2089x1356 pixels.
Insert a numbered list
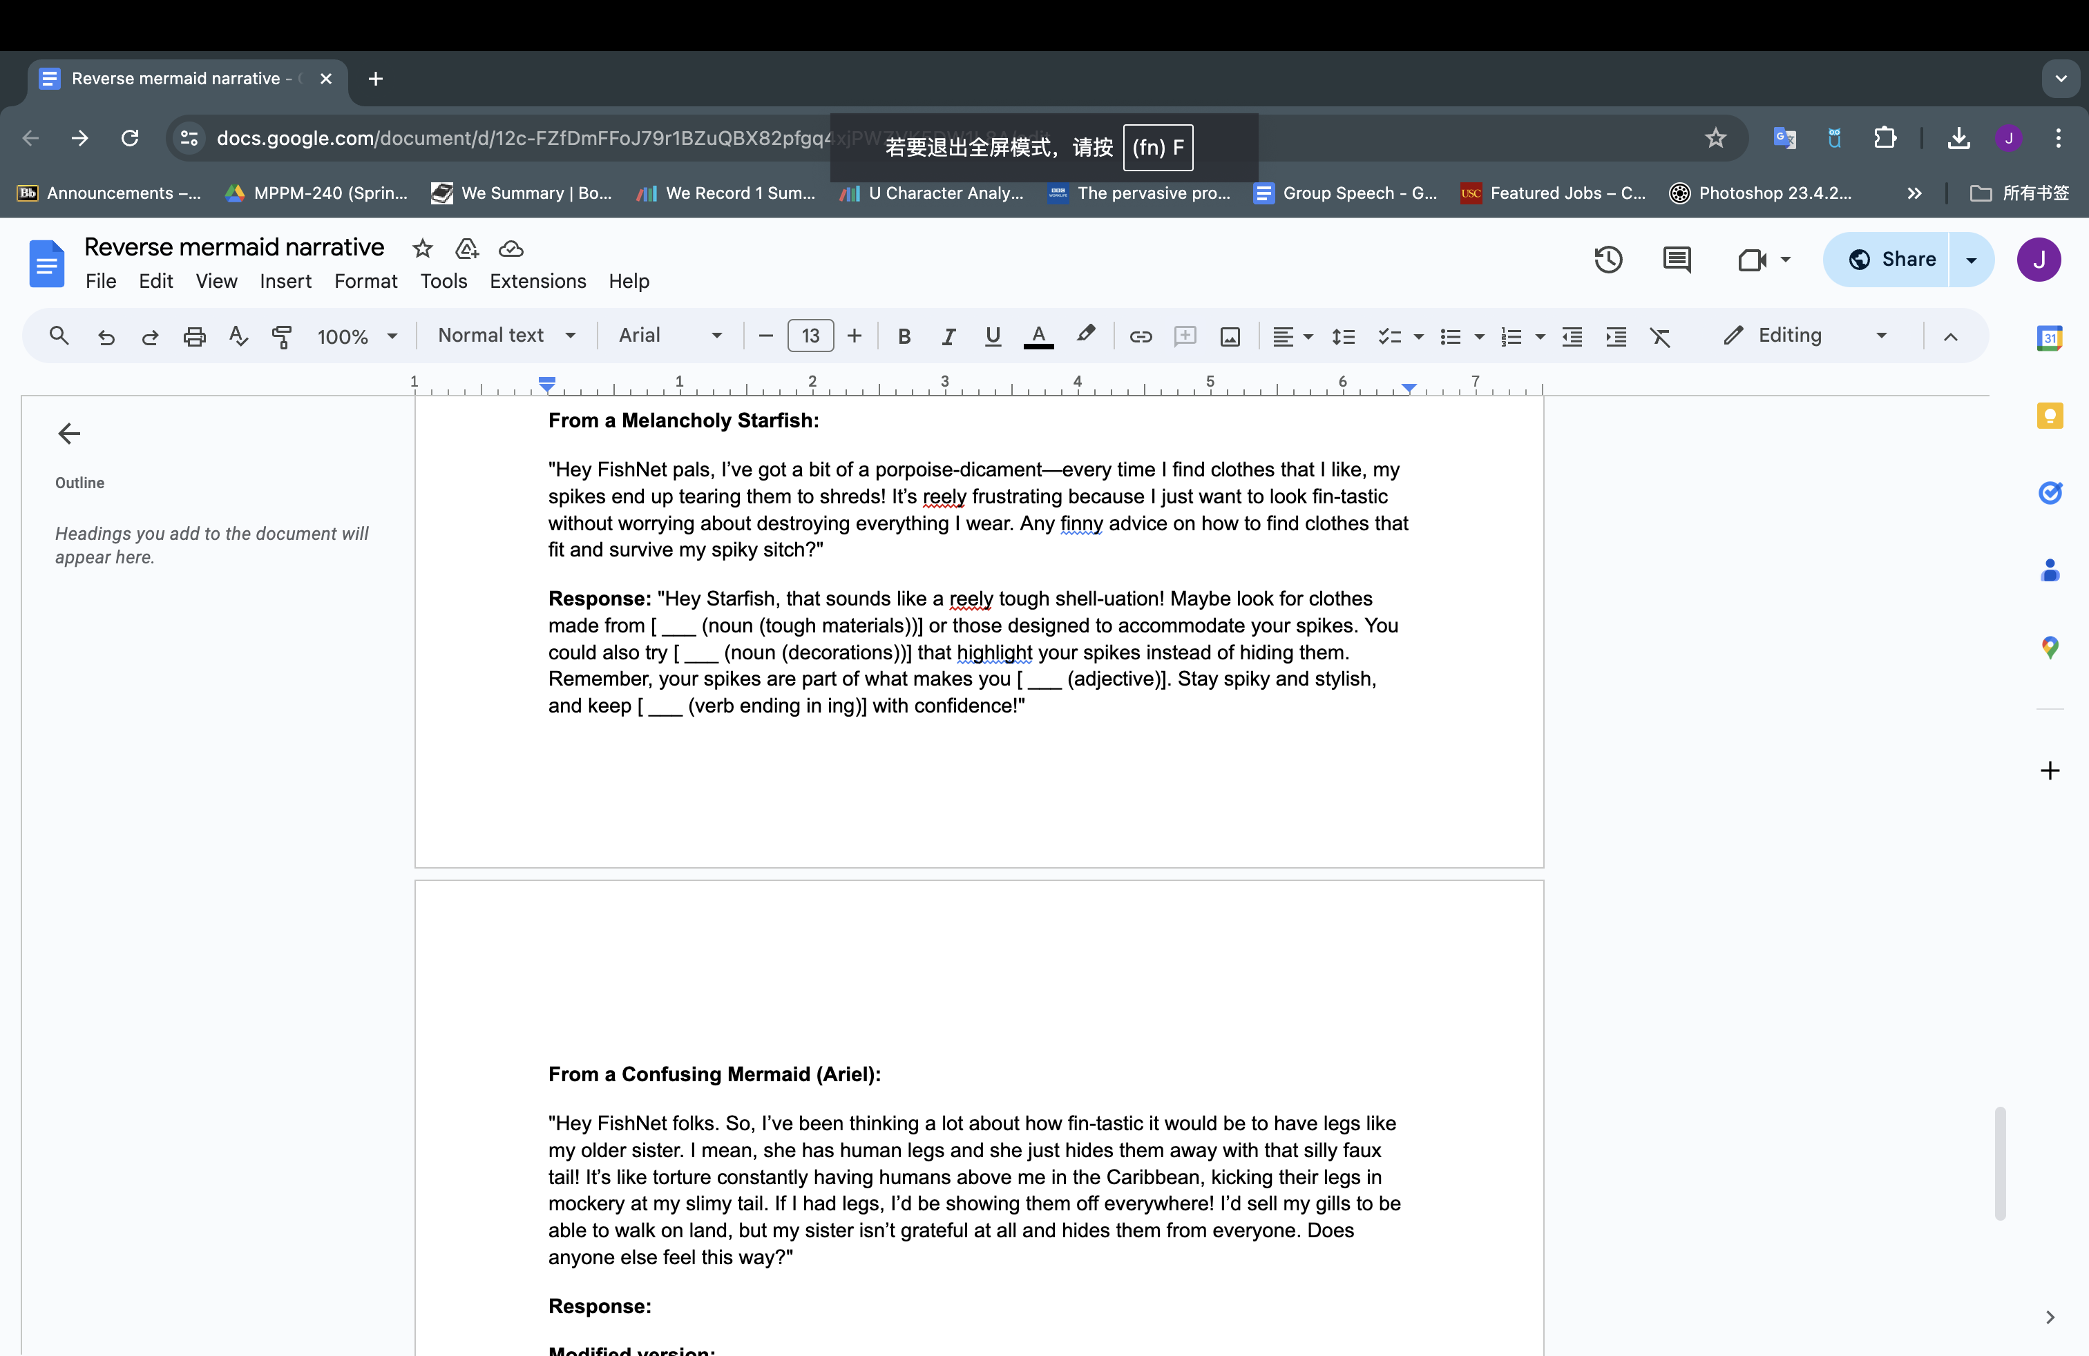click(1511, 336)
